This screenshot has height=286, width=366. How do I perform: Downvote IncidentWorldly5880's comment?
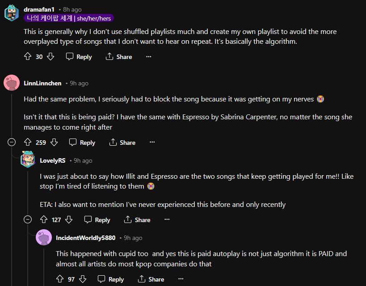click(x=83, y=279)
